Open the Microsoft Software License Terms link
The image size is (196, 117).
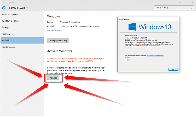[x=155, y=55]
